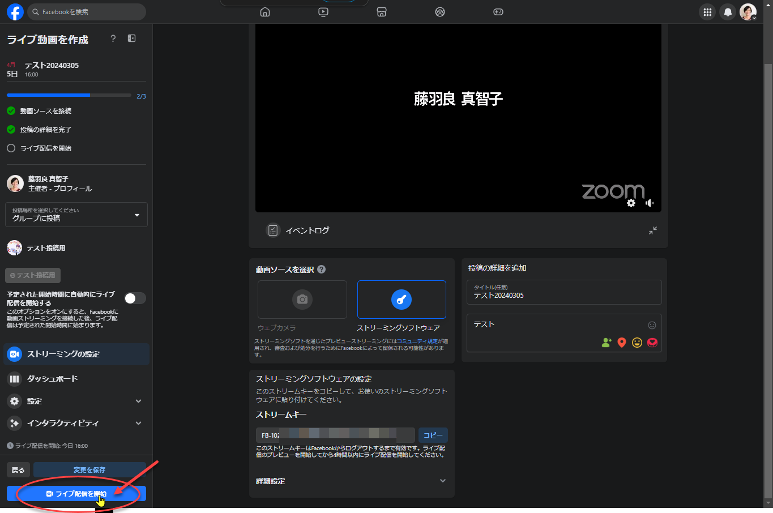This screenshot has height=513, width=773.
Task: Open the ダッシュボード menu item
Action: tap(76, 379)
